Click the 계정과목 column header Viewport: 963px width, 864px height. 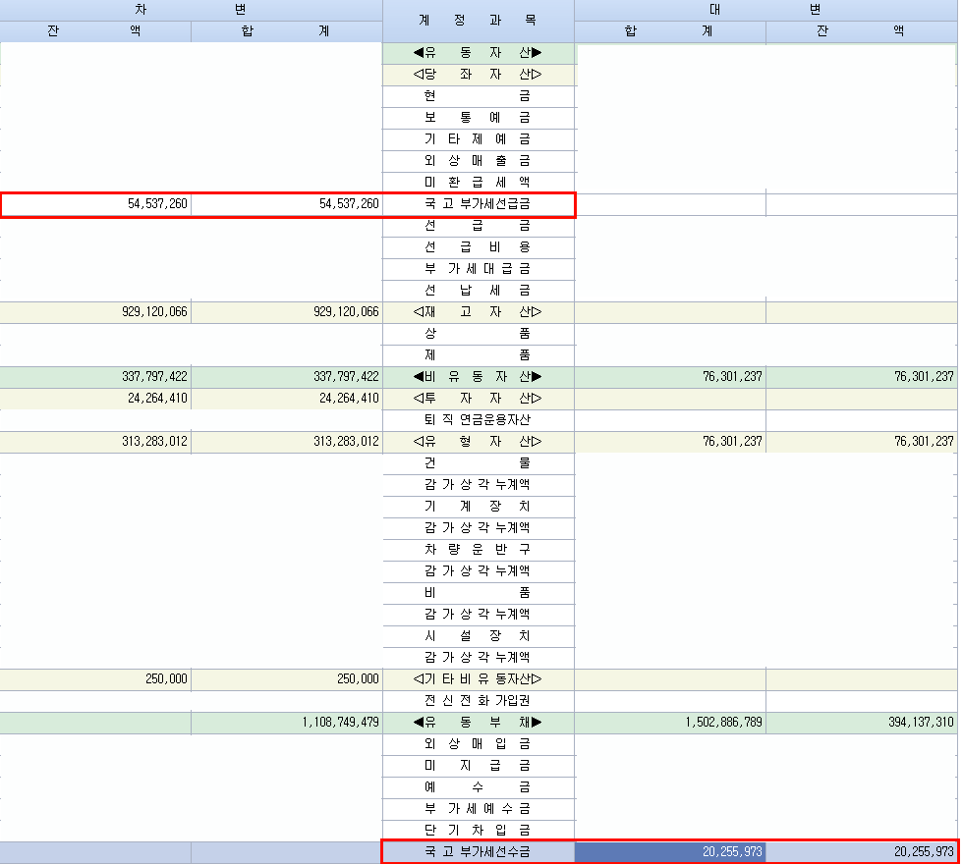coord(478,21)
